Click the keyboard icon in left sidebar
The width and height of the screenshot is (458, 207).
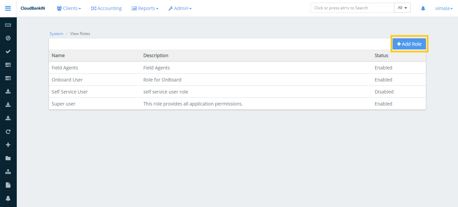(x=8, y=25)
